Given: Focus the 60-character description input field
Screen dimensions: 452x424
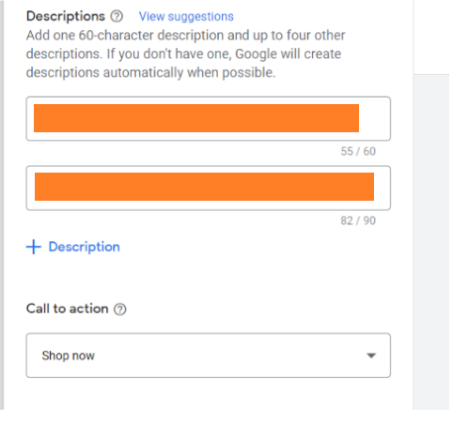Looking at the screenshot, I should (x=209, y=118).
